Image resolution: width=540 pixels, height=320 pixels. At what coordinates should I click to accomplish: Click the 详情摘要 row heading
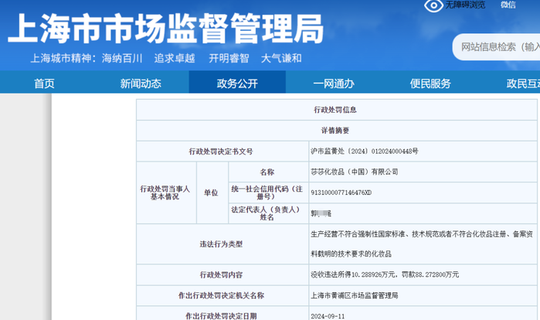click(335, 131)
